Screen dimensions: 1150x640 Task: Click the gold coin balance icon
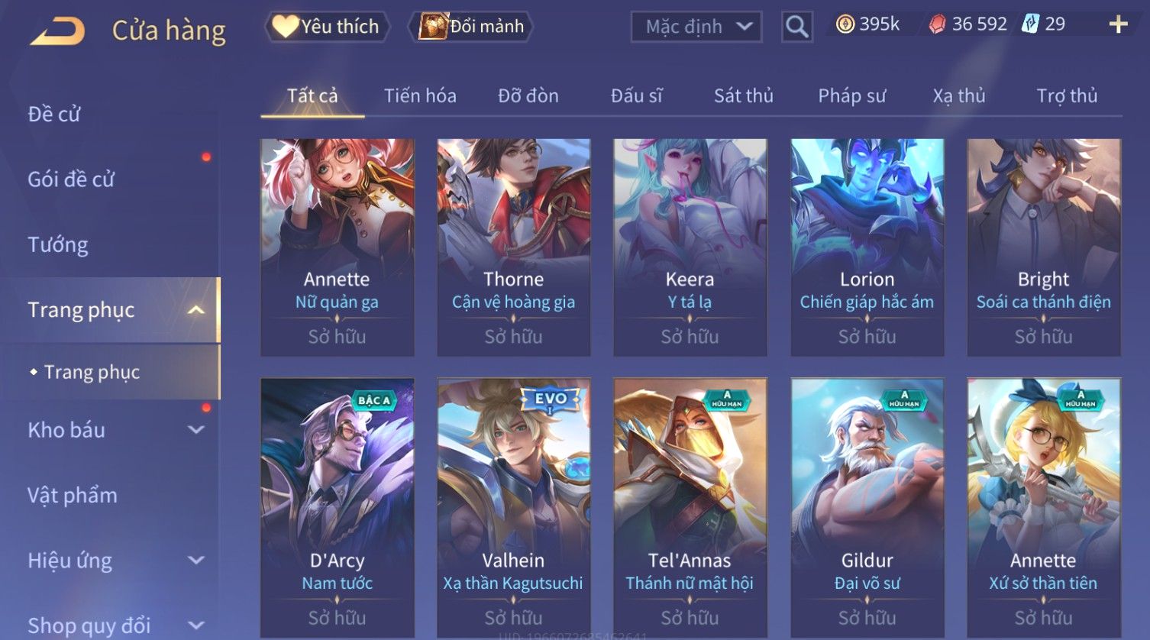point(845,24)
